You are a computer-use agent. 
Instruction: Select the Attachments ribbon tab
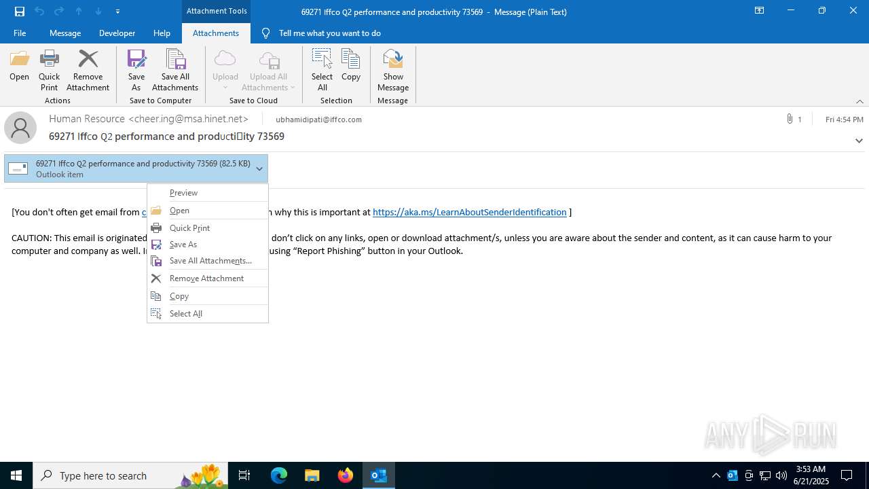coord(216,33)
